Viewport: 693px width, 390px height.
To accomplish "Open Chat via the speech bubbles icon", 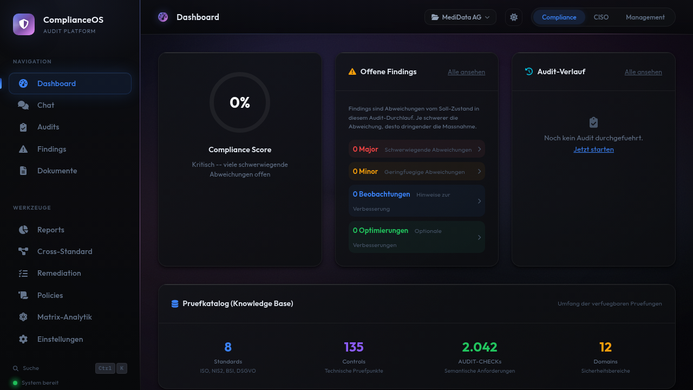I will click(x=23, y=106).
